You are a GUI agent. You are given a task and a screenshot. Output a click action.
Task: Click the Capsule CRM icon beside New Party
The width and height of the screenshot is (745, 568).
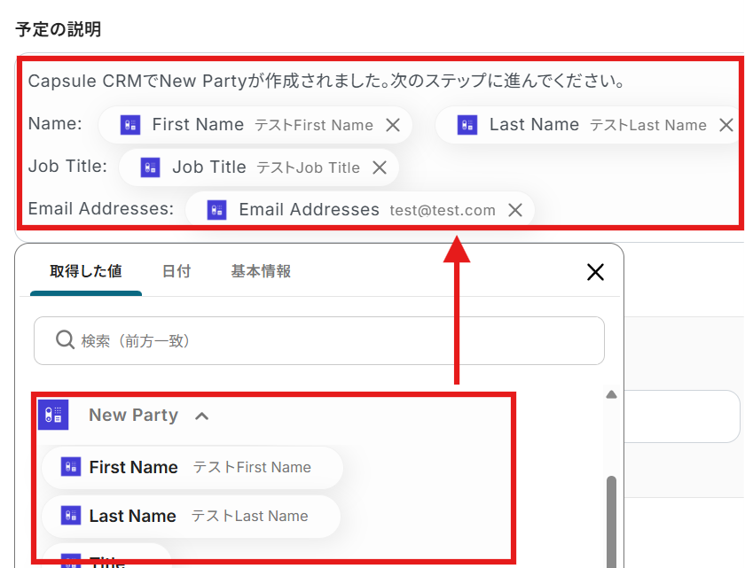[x=53, y=415]
